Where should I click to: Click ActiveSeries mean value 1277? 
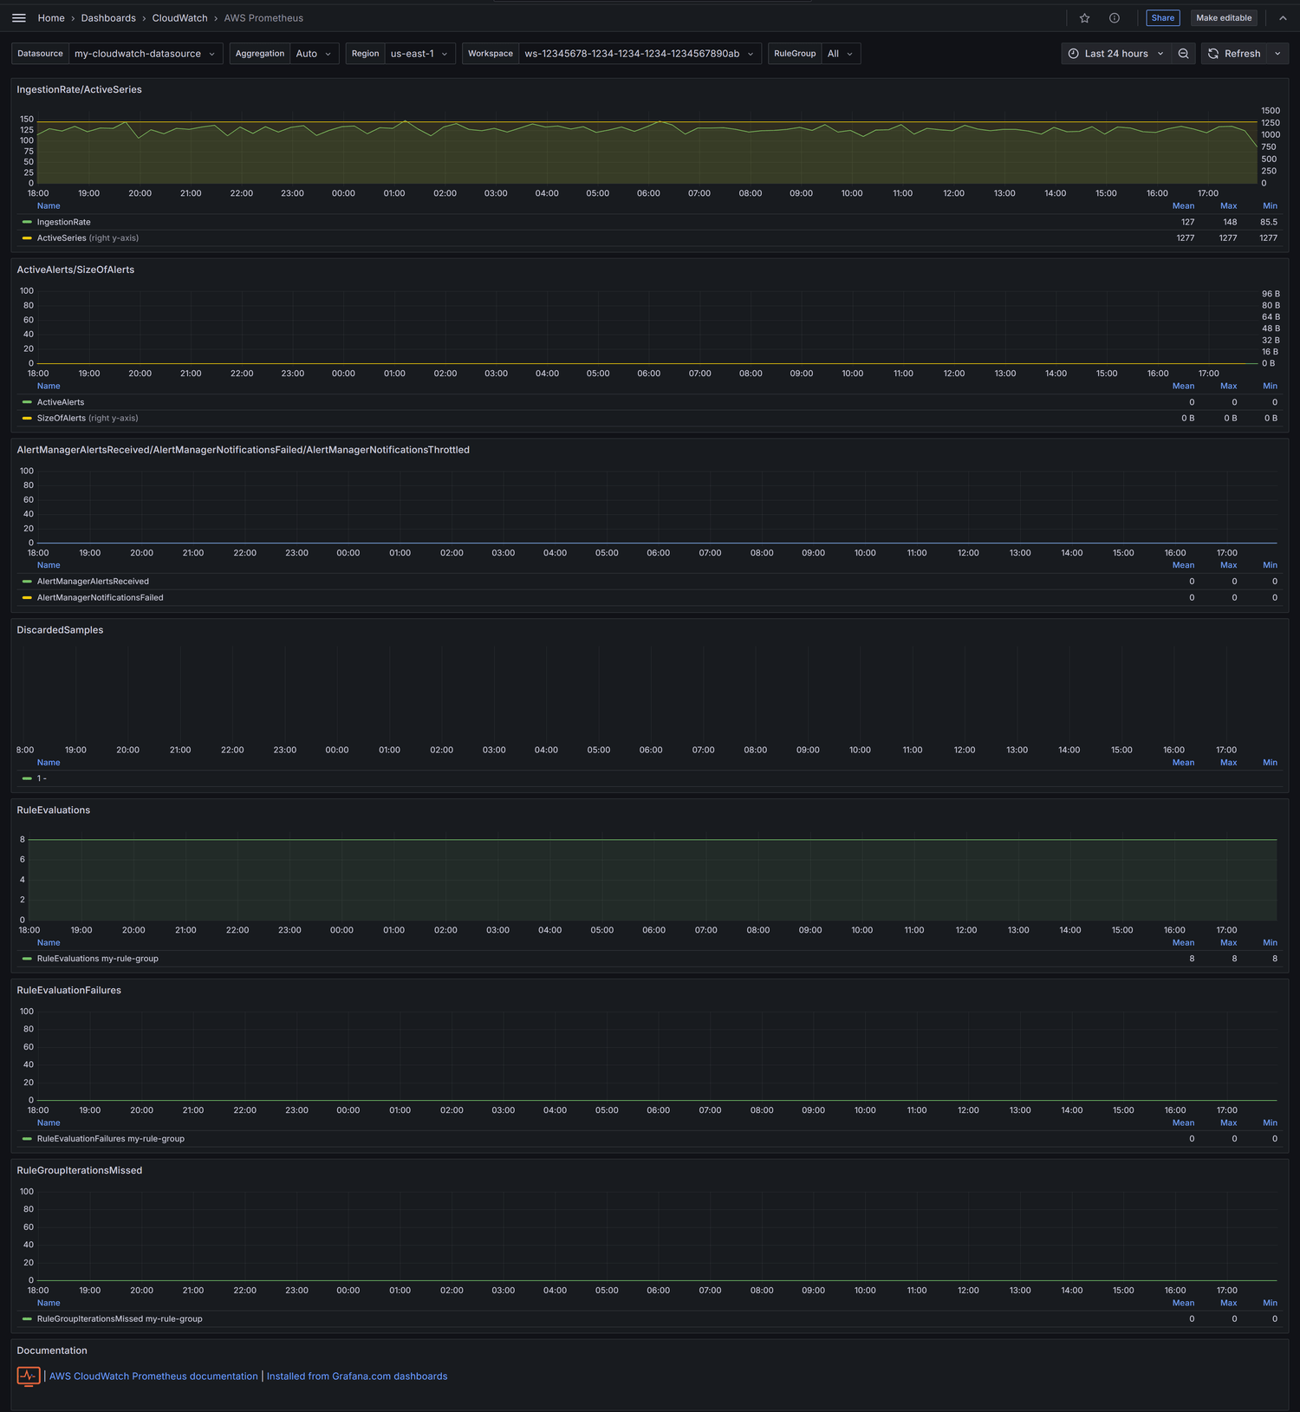click(1185, 238)
